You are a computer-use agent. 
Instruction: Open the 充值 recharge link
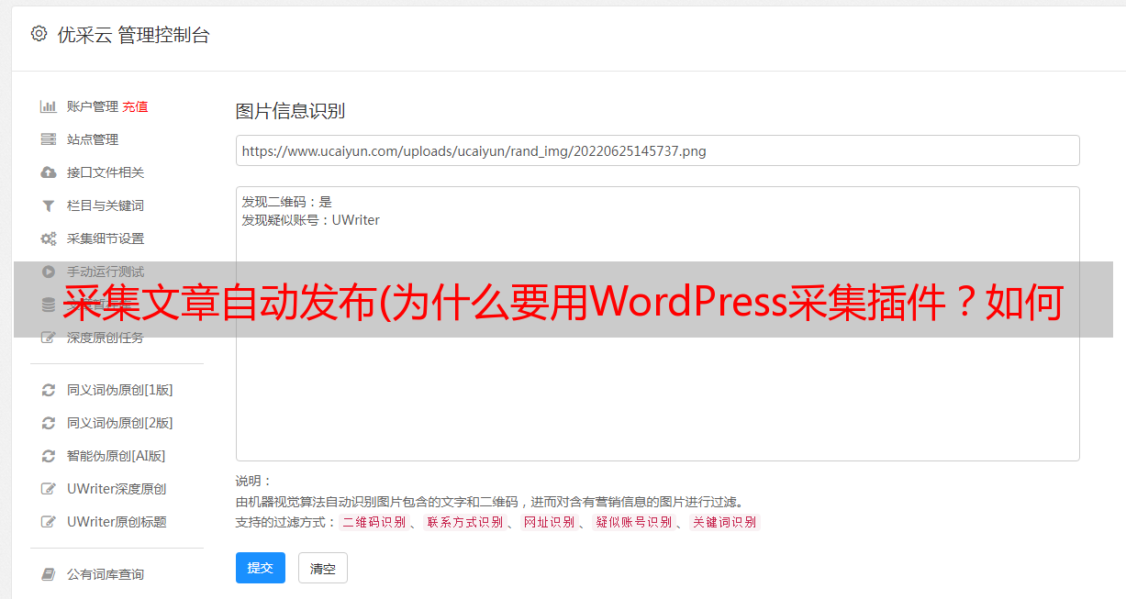tap(135, 106)
